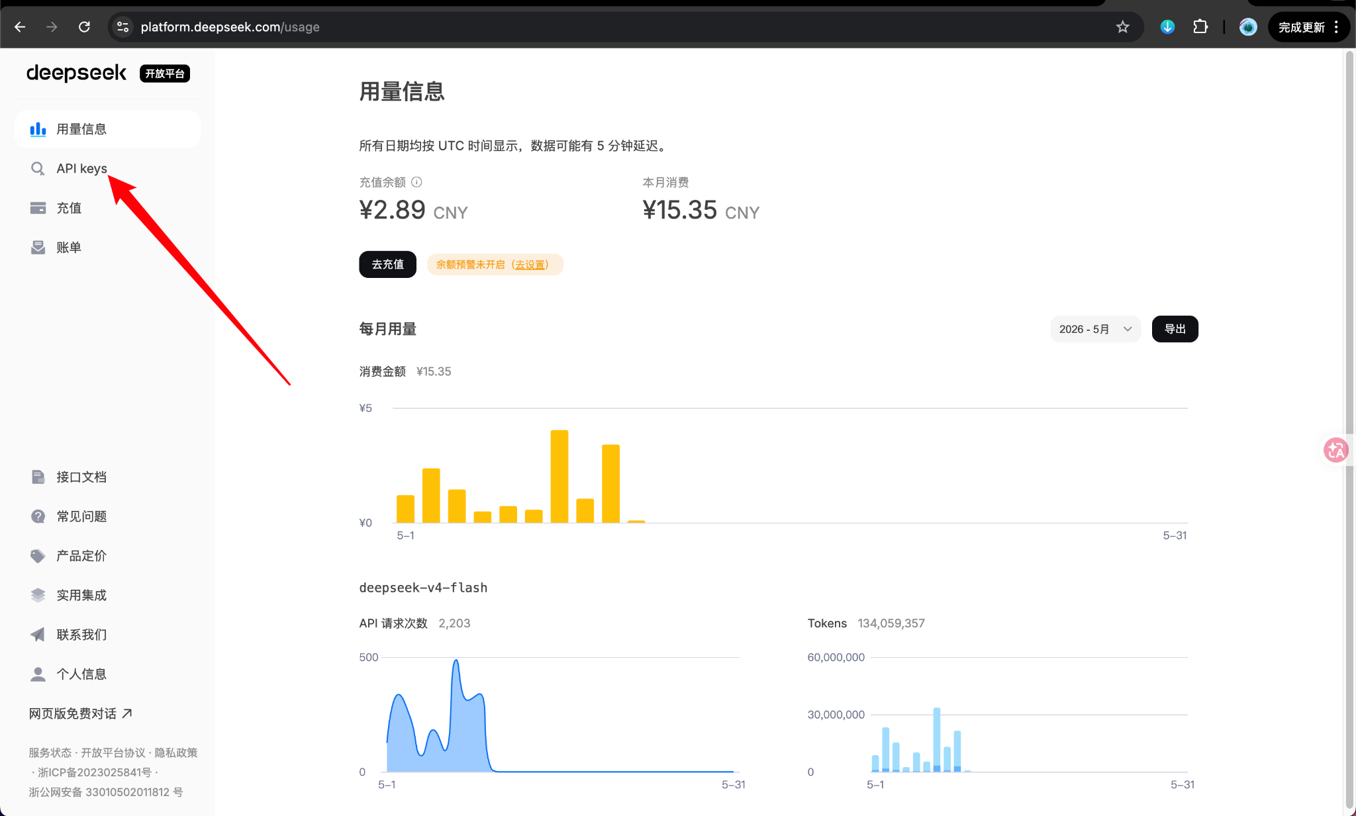Open the browser three-dot menu

point(1337,27)
